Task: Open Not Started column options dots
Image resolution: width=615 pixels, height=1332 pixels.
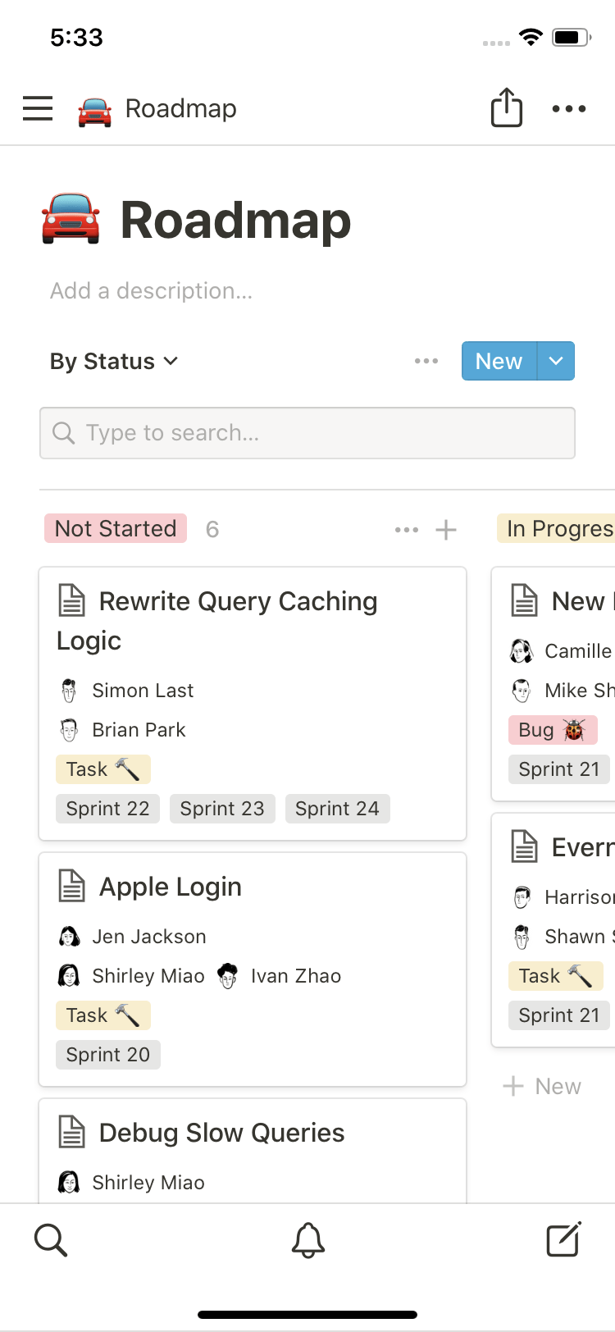Action: (x=406, y=530)
